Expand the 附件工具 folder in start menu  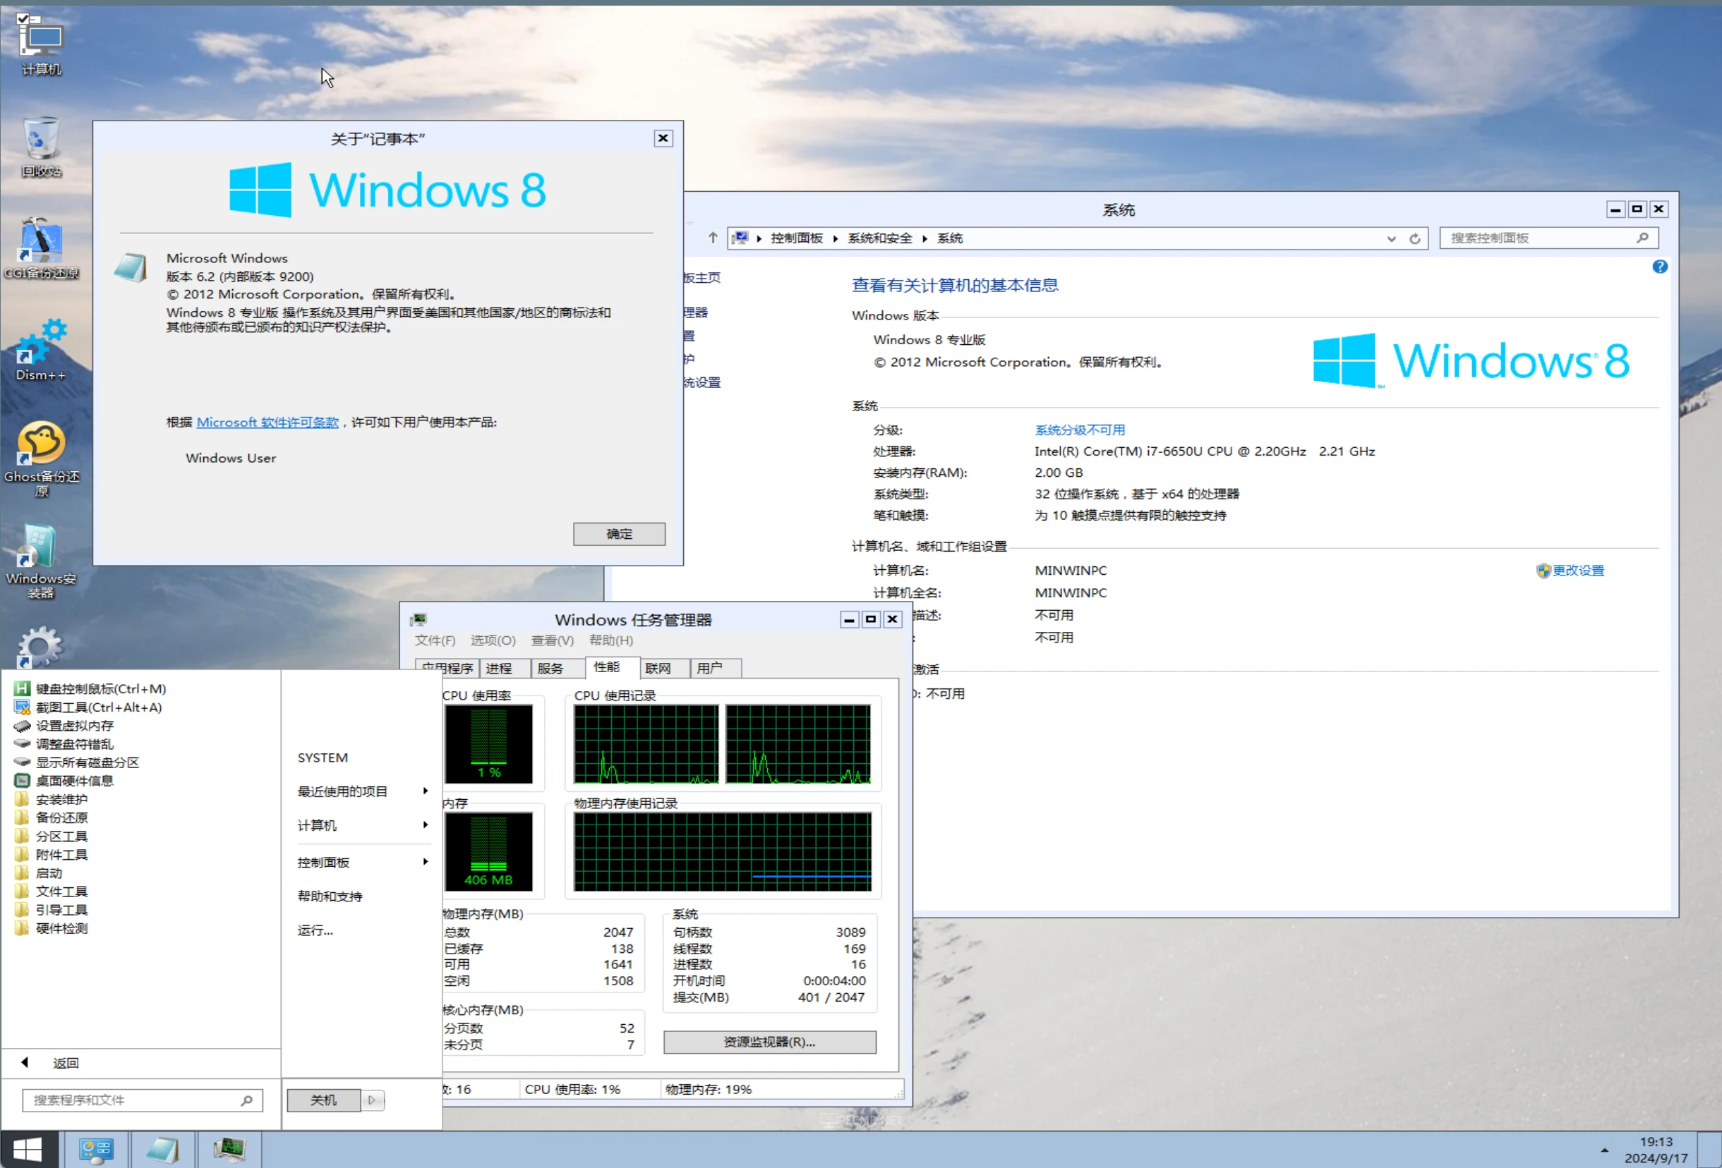tap(52, 855)
